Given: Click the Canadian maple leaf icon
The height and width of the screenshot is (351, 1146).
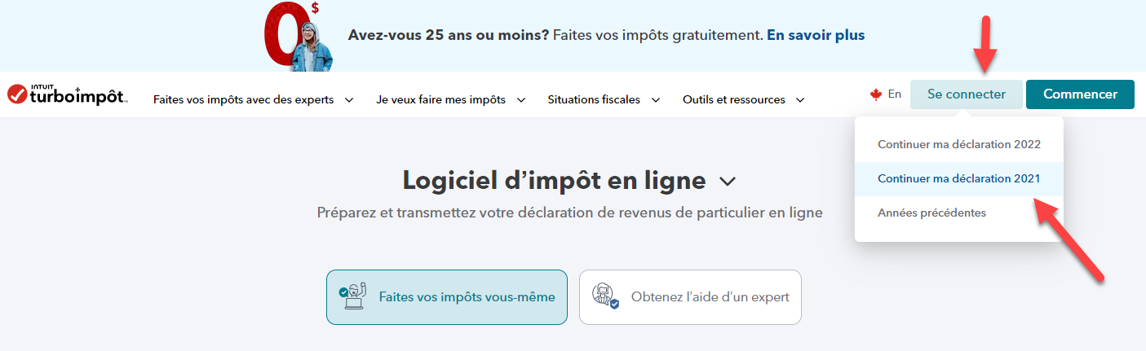Looking at the screenshot, I should [x=876, y=94].
